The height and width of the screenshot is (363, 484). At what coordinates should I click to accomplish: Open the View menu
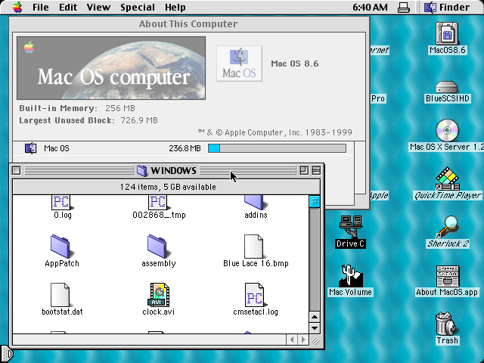[98, 7]
